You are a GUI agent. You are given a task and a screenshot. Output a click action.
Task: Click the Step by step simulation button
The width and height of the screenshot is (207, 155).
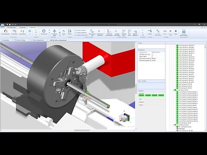[170, 33]
